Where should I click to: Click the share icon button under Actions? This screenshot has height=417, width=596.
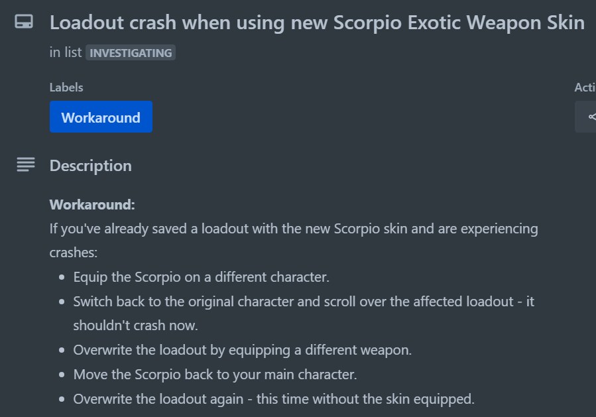[x=589, y=117]
